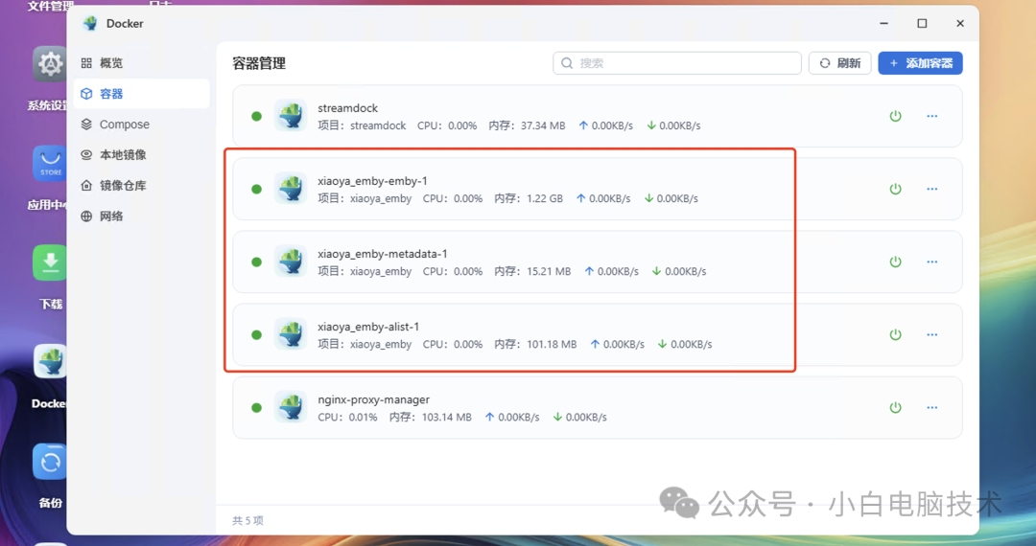The height and width of the screenshot is (546, 1036).
Task: Click the xiaoya_emby-alist-1 container name
Action: coord(368,327)
